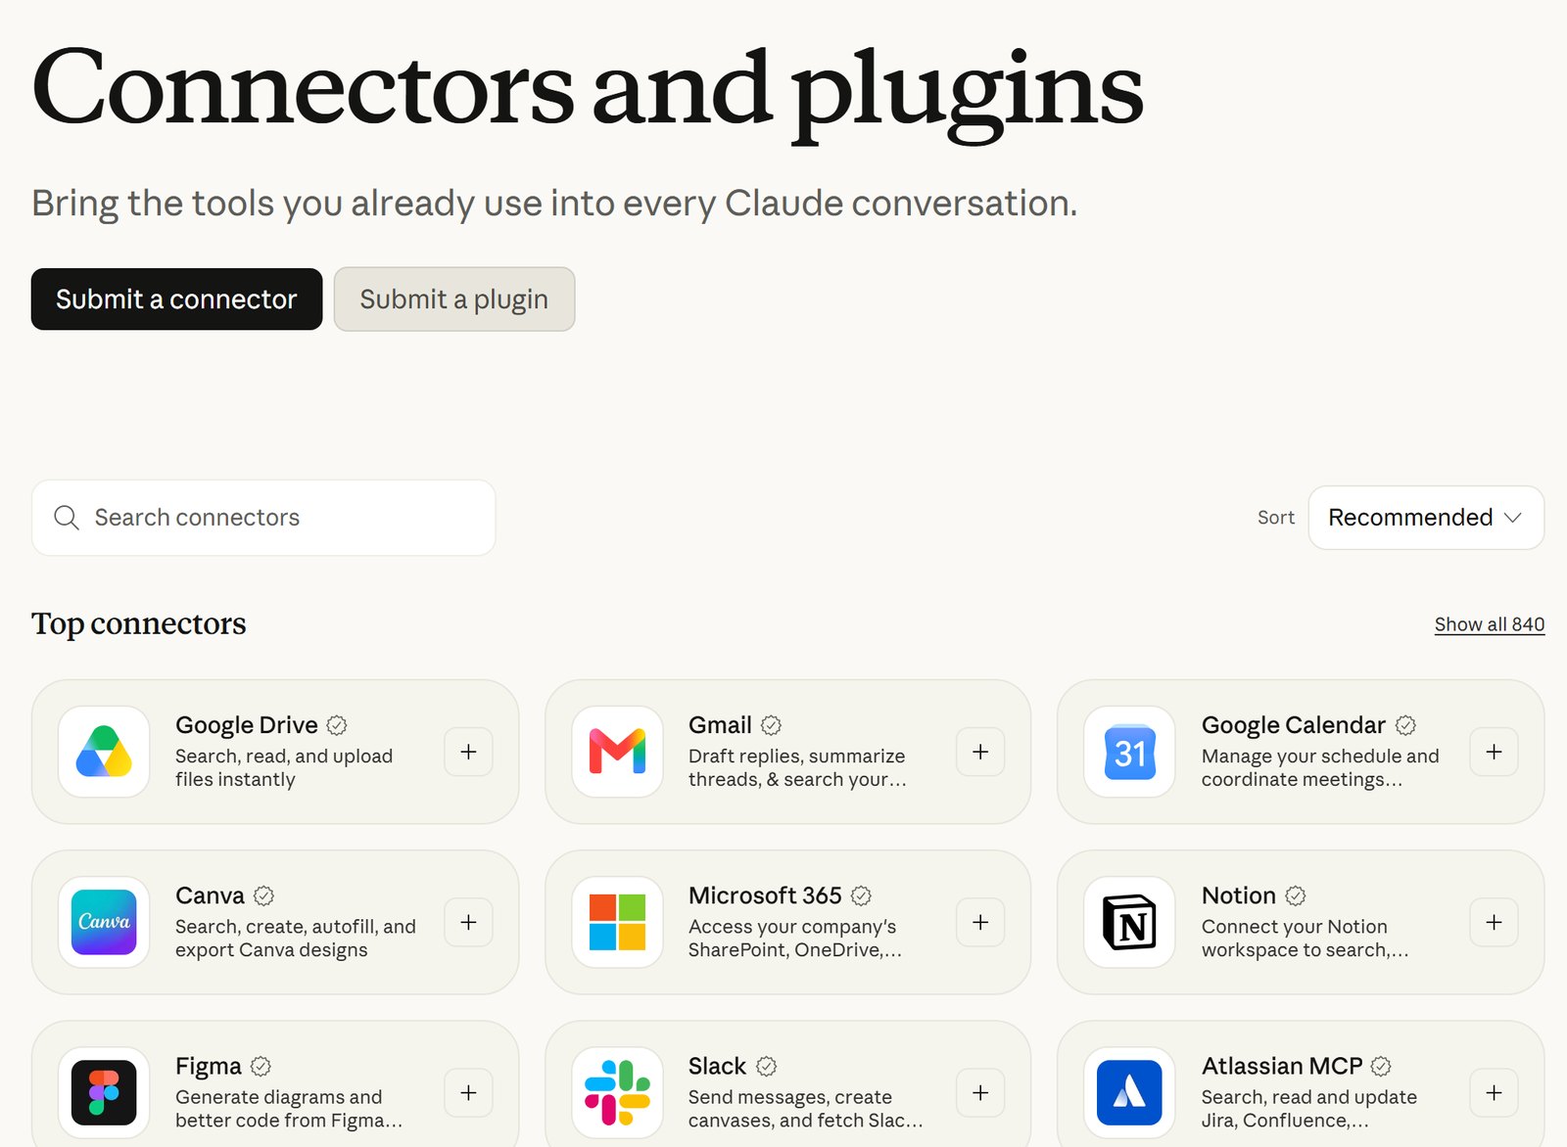Click the 'Sort' label
1567x1147 pixels.
tap(1276, 518)
